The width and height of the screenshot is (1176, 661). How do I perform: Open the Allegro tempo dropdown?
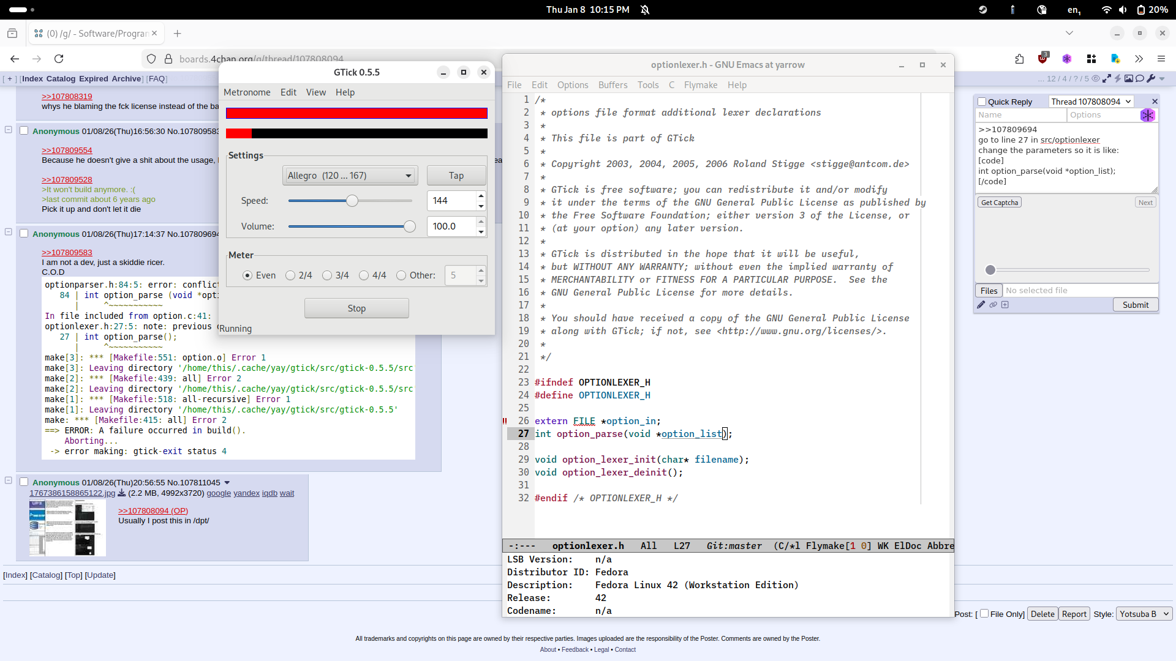click(350, 176)
